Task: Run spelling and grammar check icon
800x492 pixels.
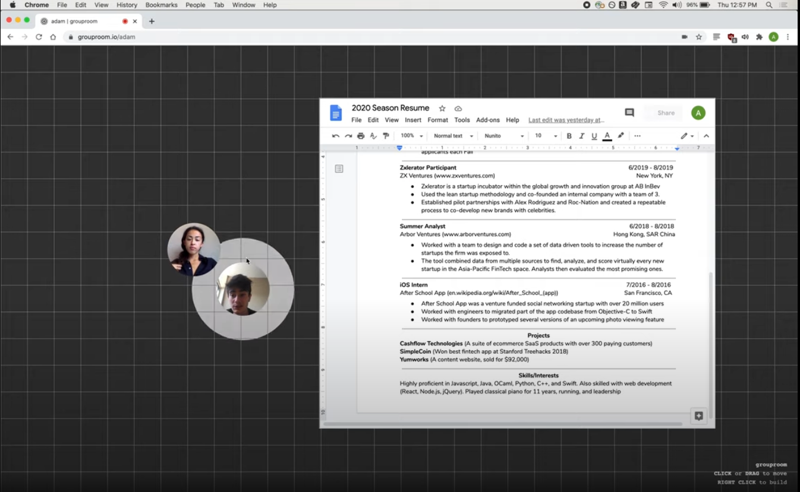Action: pos(373,136)
